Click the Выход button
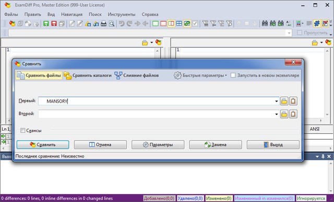 [x=273, y=144]
